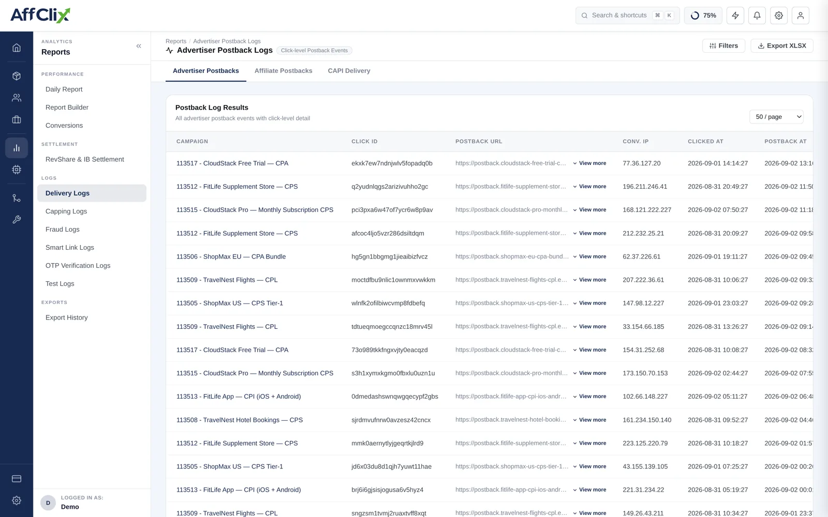Image resolution: width=828 pixels, height=517 pixels.
Task: Select the Advertiser Postbacks tab
Action: click(x=206, y=71)
